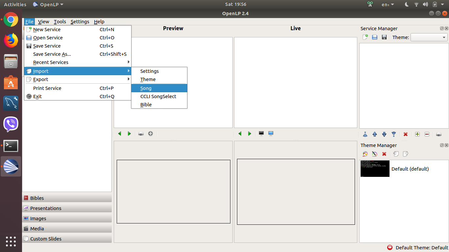The width and height of the screenshot is (449, 252).
Task: Add the preview item to service with the plus icon
Action: coord(151,134)
